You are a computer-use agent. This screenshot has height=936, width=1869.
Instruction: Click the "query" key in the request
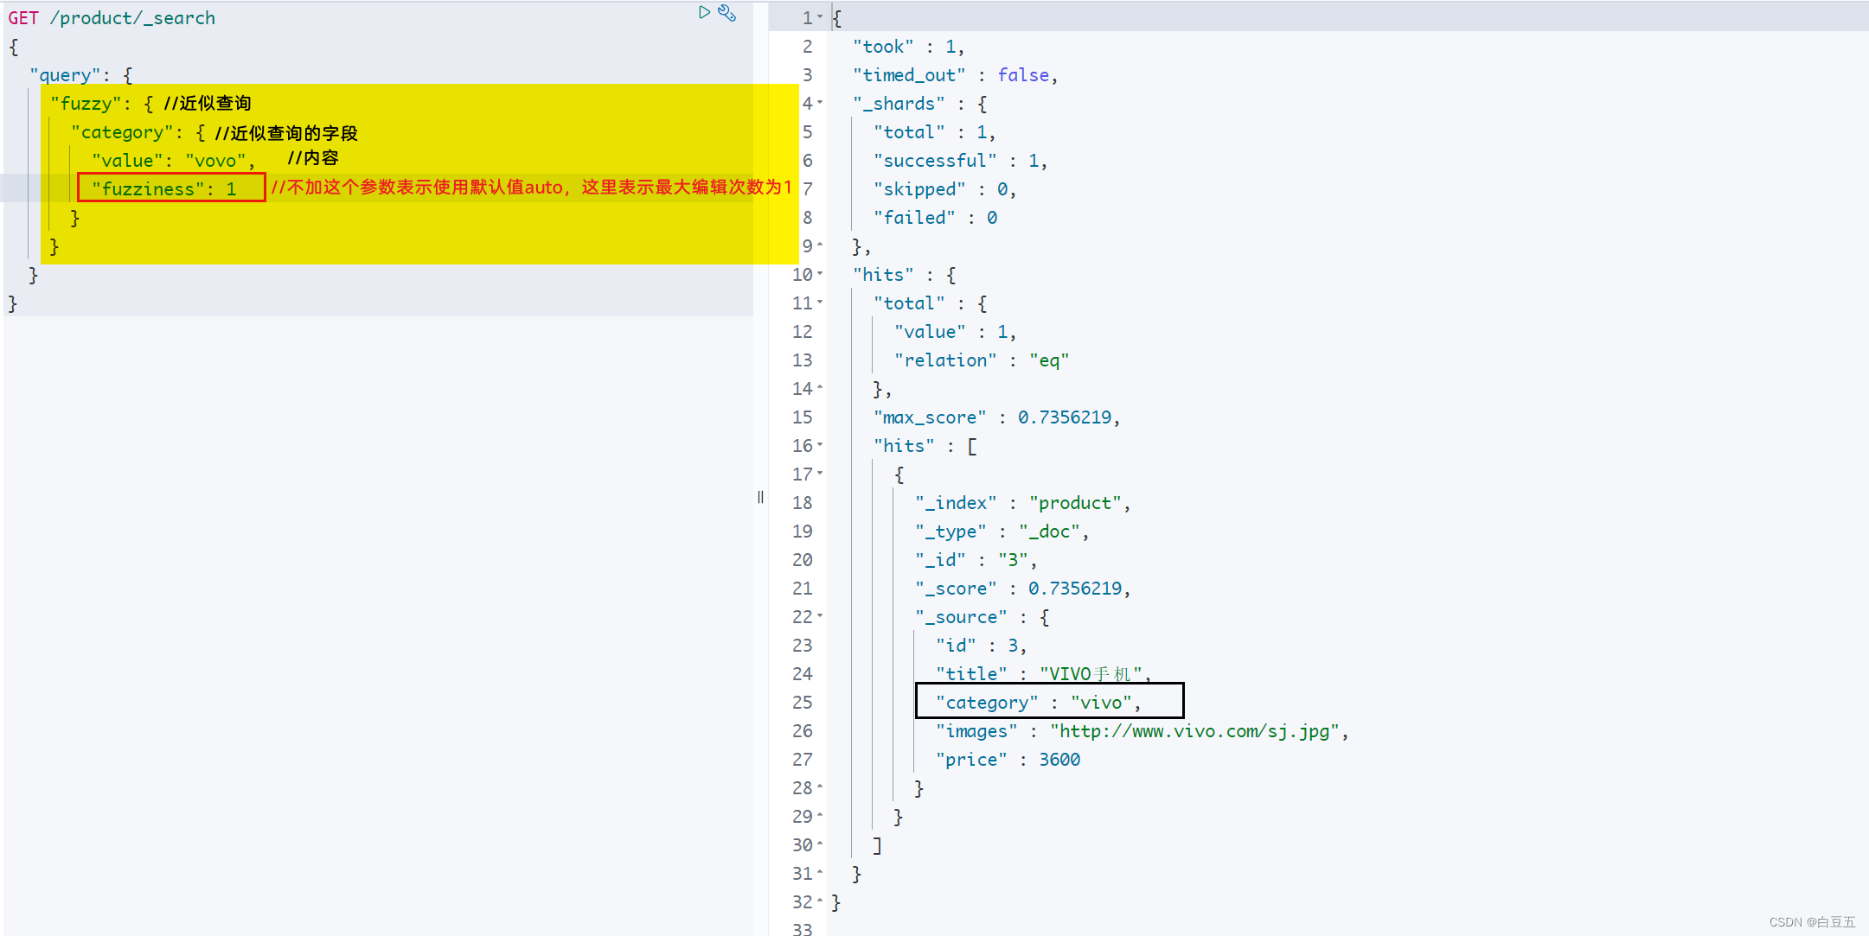pyautogui.click(x=65, y=75)
